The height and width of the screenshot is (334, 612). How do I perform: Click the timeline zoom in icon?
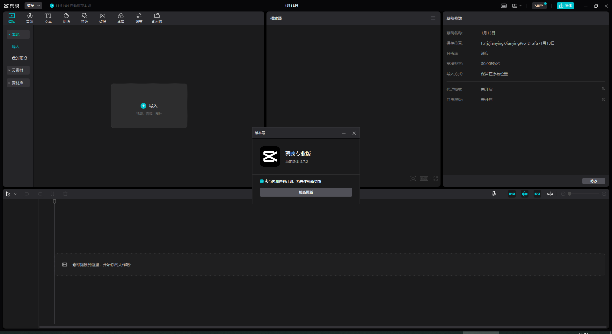pyautogui.click(x=604, y=194)
